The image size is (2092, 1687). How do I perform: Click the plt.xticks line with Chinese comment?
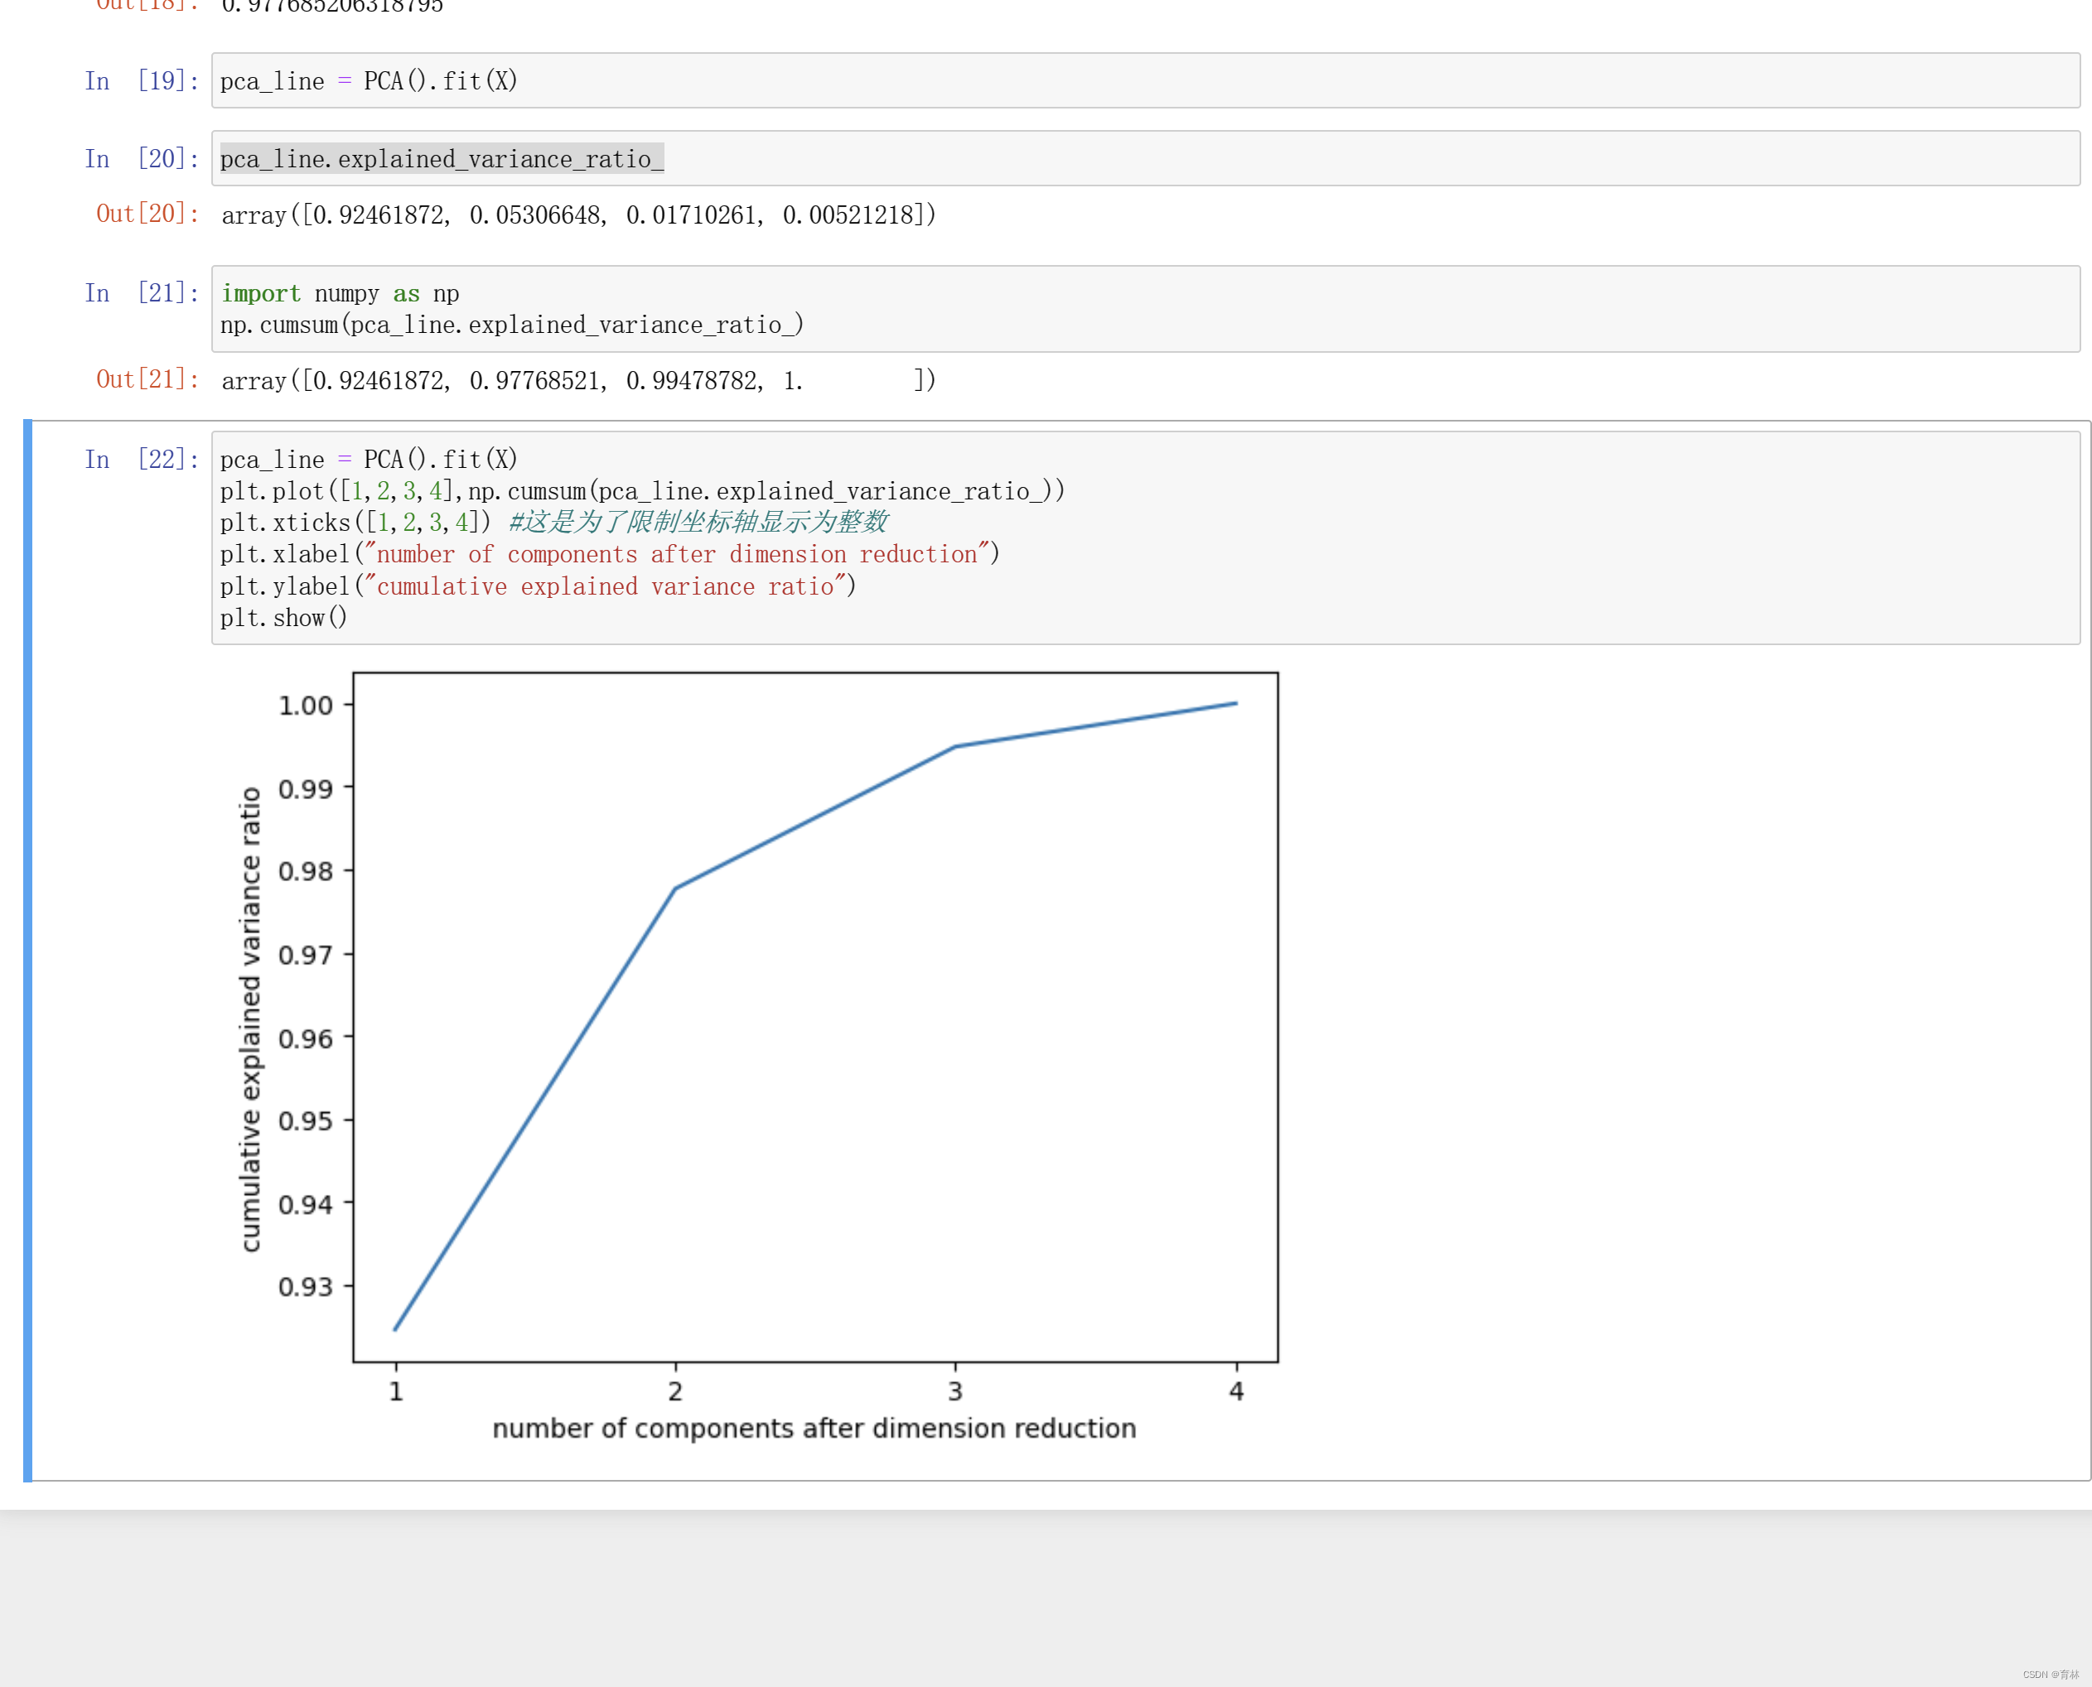tap(554, 522)
